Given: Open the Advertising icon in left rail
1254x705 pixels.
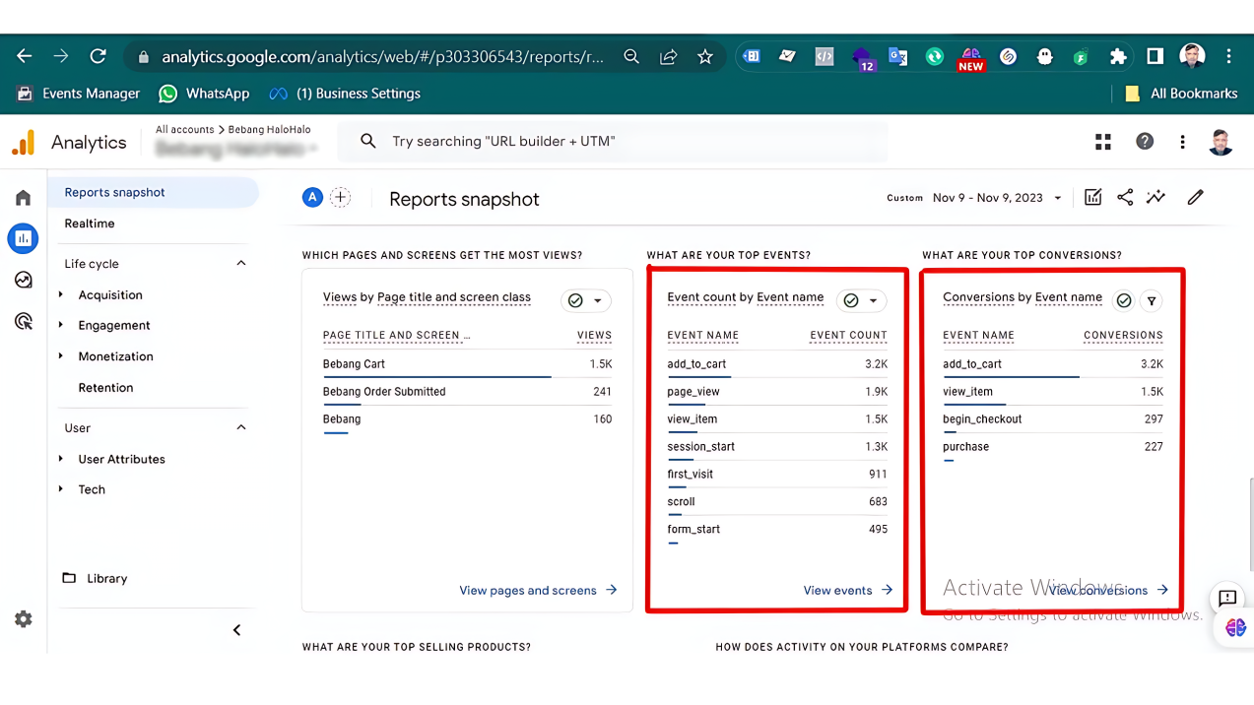Looking at the screenshot, I should tap(24, 321).
